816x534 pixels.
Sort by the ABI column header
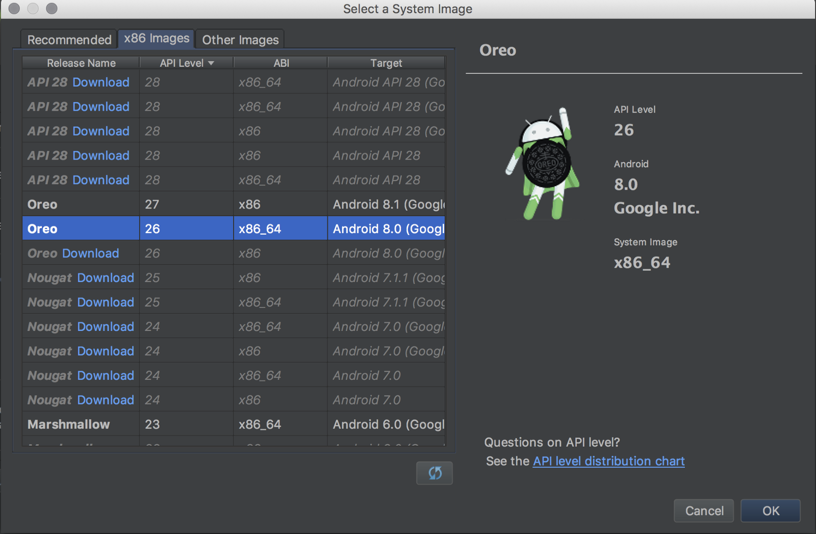point(281,63)
